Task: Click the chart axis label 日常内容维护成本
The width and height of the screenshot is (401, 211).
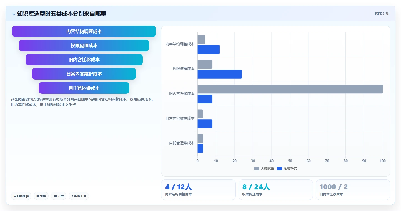Action: 180,118
